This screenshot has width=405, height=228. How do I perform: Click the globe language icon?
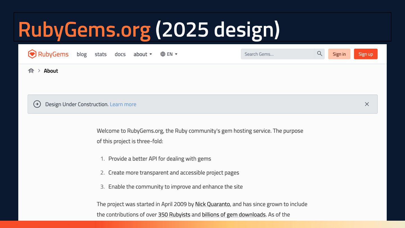(163, 54)
